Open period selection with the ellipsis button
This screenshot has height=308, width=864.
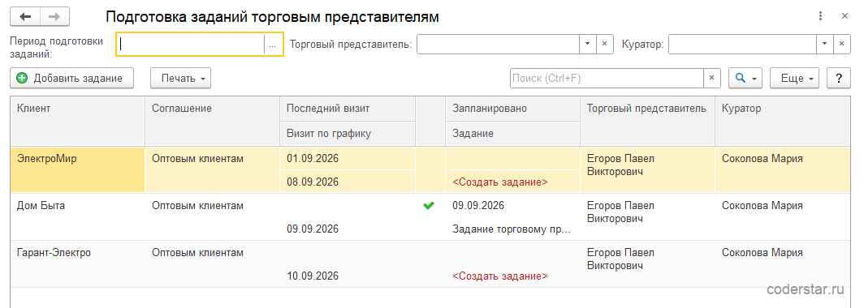click(x=273, y=45)
